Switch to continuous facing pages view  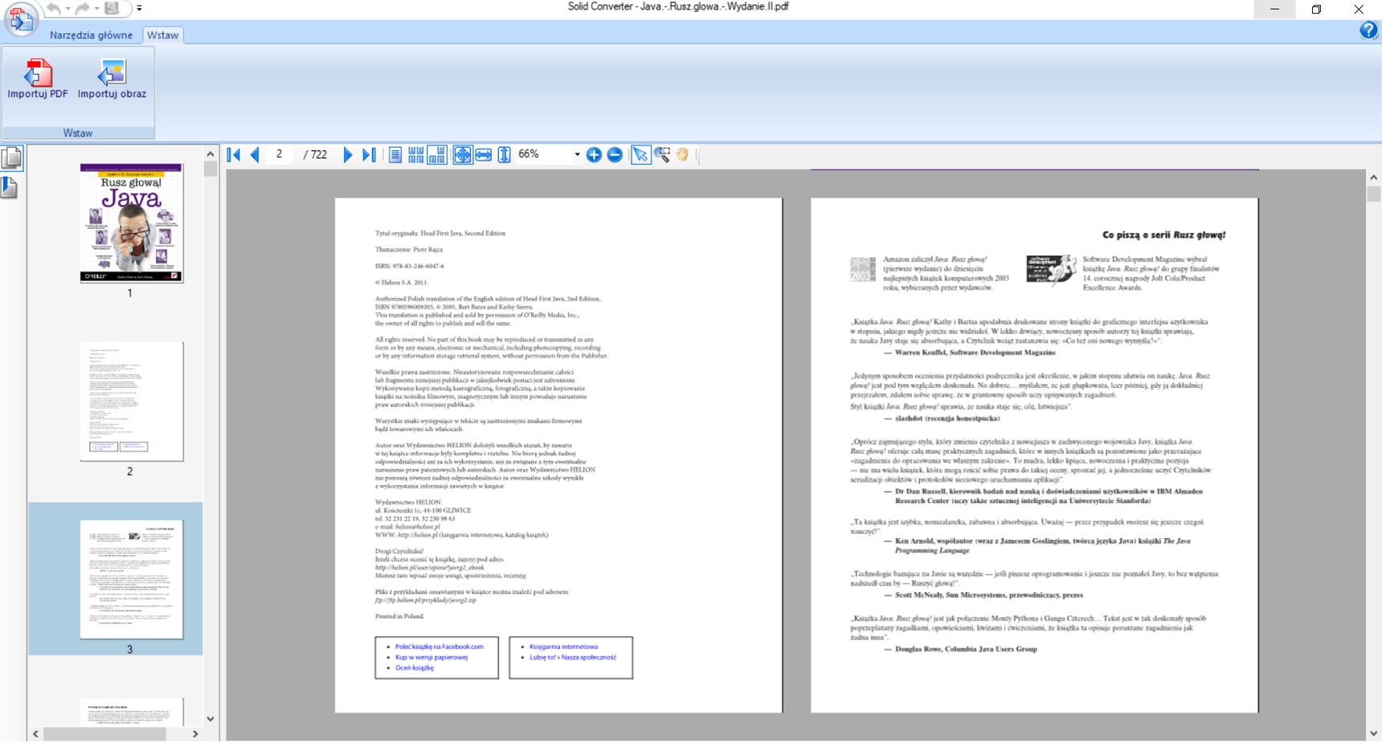(416, 155)
